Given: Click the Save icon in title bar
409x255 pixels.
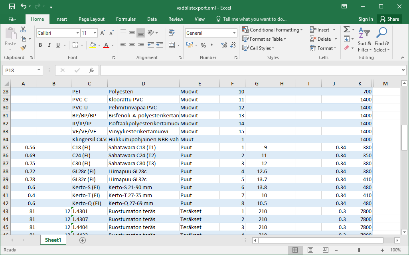Looking at the screenshot, I should coord(12,7).
